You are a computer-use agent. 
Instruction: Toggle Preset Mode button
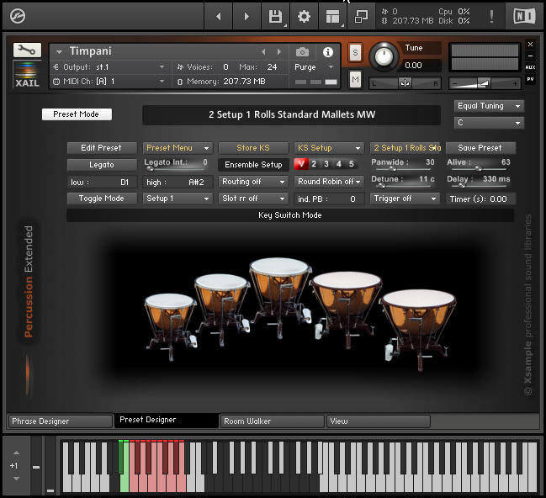coord(77,114)
